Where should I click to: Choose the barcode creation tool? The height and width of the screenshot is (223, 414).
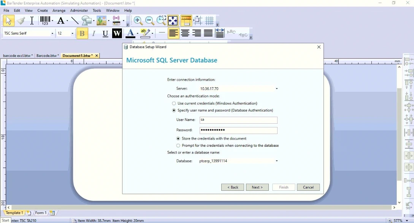45,20
